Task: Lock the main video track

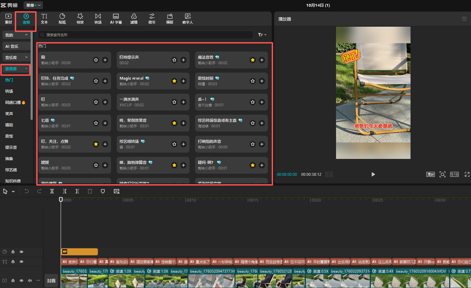Action: point(13,281)
